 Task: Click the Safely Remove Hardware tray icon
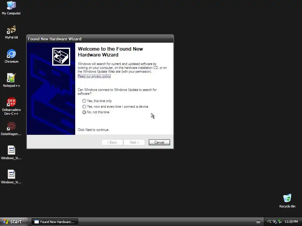tap(280, 222)
